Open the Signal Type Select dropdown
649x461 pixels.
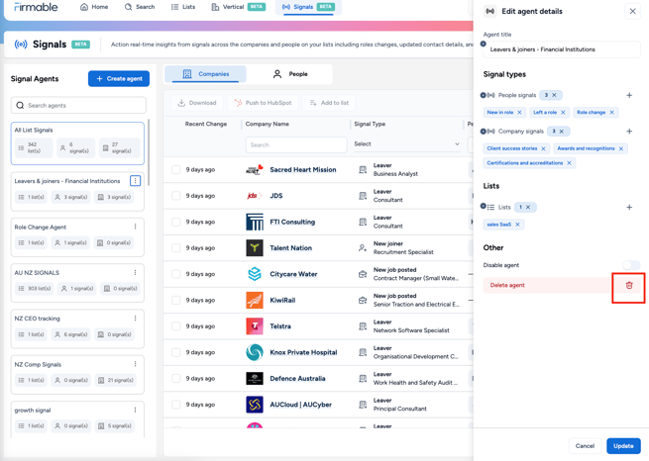(x=407, y=144)
